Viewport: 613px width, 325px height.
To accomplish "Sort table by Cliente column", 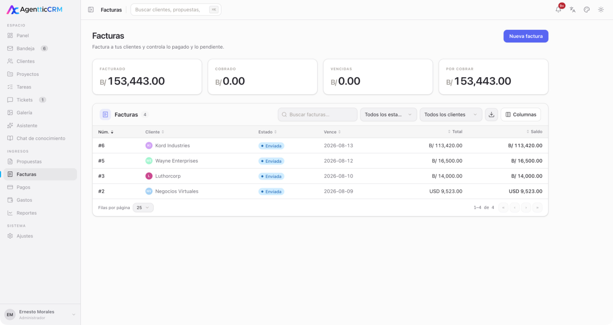I will coord(155,132).
